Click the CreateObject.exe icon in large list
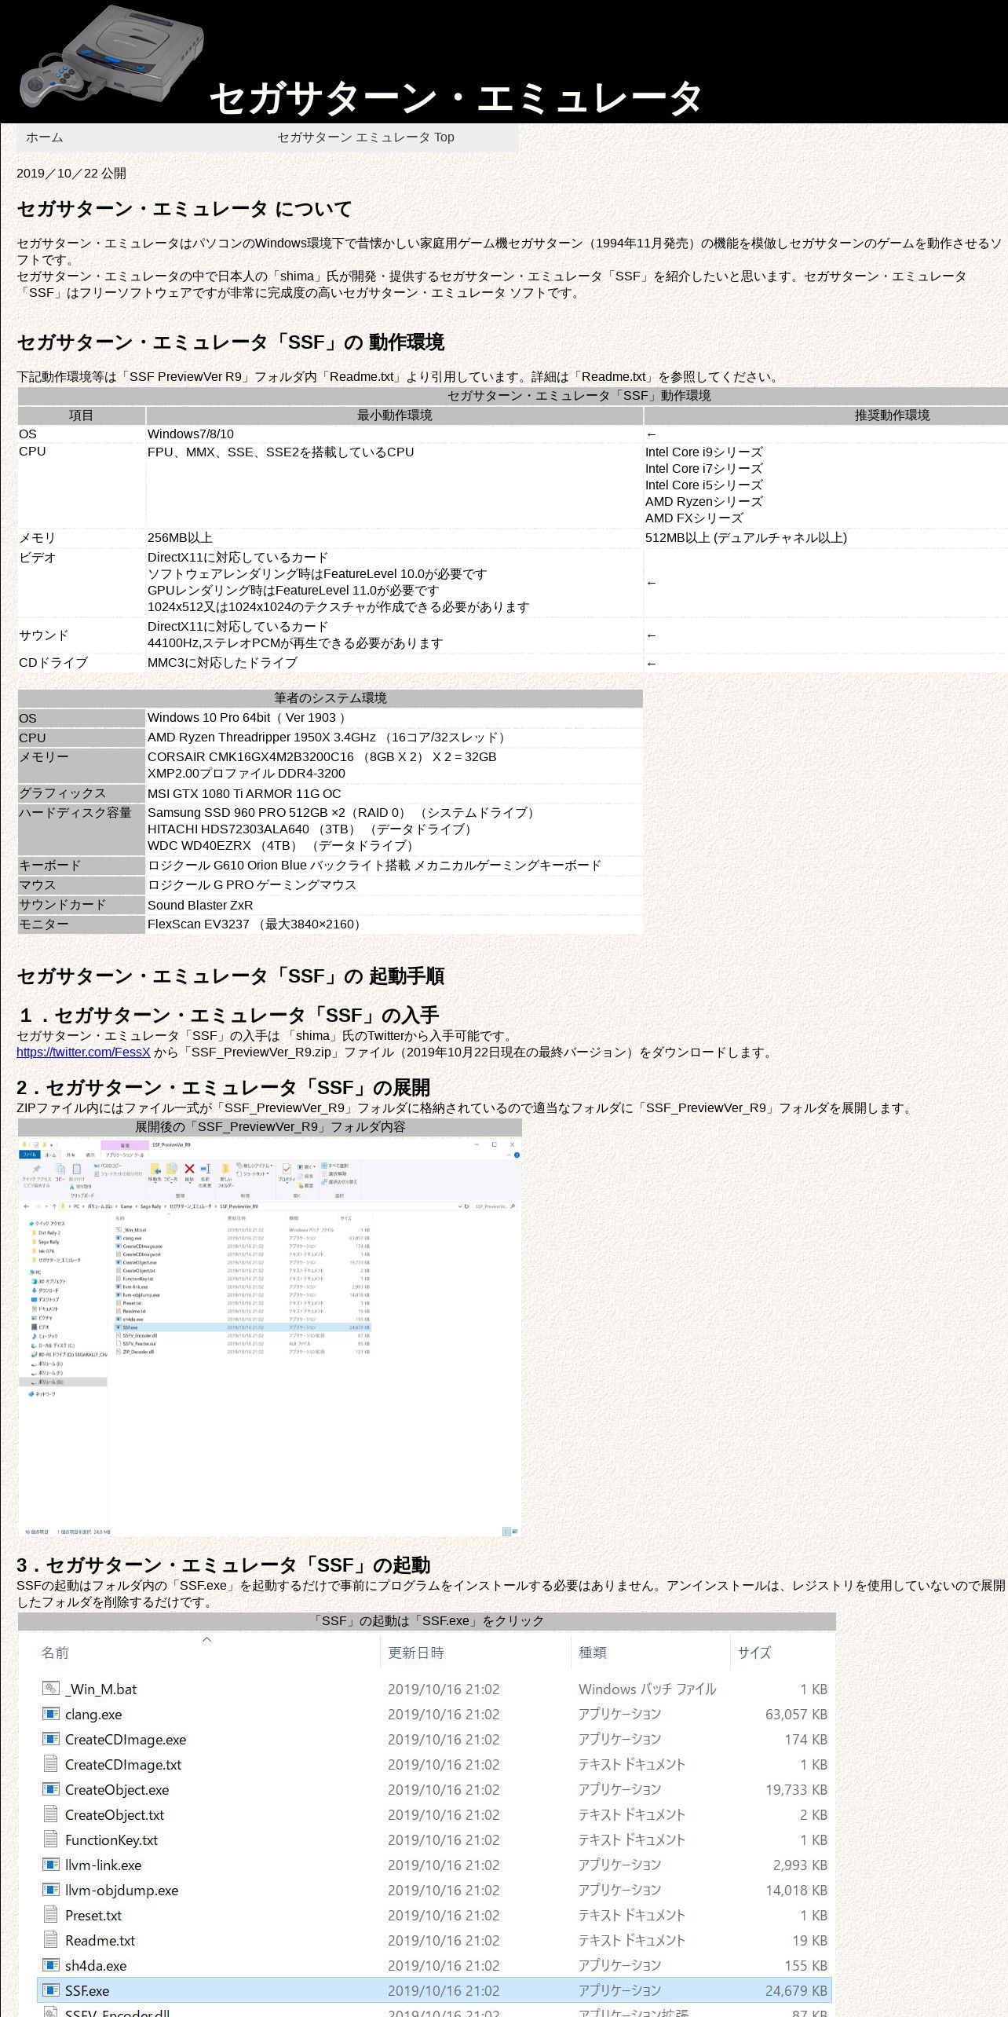Image resolution: width=1008 pixels, height=2017 pixels. 50,1789
